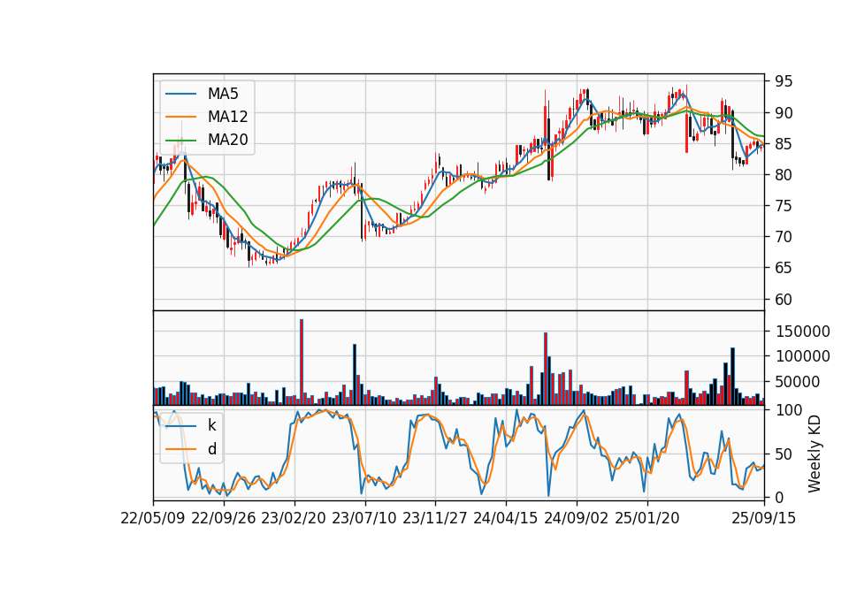The image size is (849, 610).
Task: Click the MA12 legend label
Action: [x=227, y=117]
